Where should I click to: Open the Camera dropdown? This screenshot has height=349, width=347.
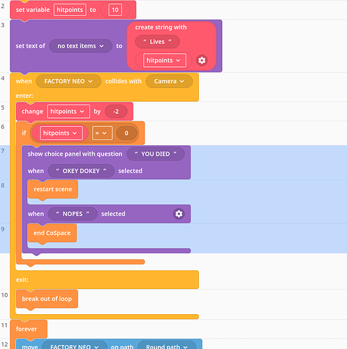(x=169, y=81)
